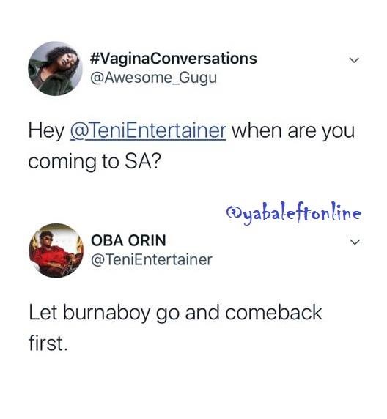
Task: Click the @TeniEntertainer handle under OBA ORIN
Action: 152,259
